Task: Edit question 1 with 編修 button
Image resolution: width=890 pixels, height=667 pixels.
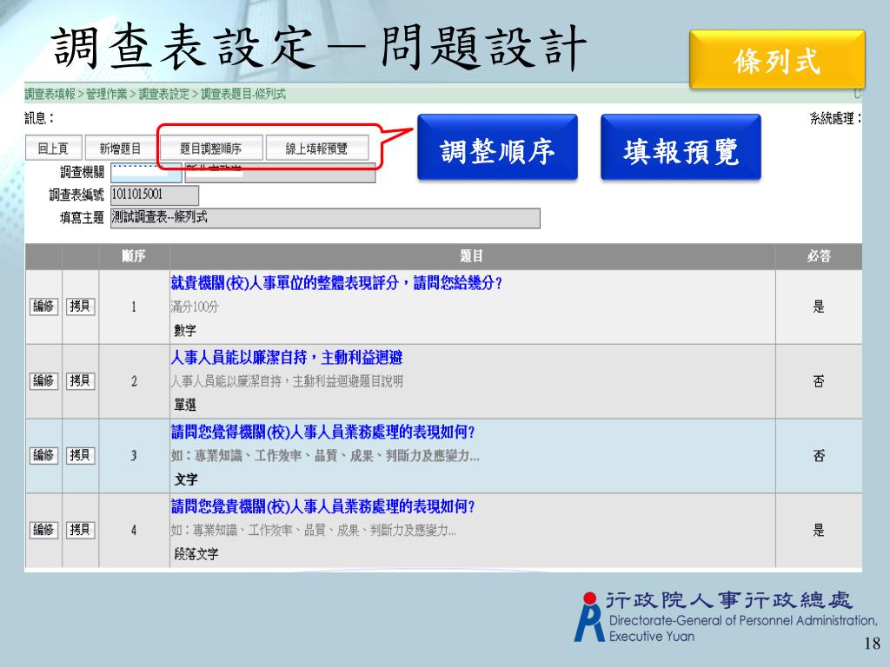Action: click(43, 307)
